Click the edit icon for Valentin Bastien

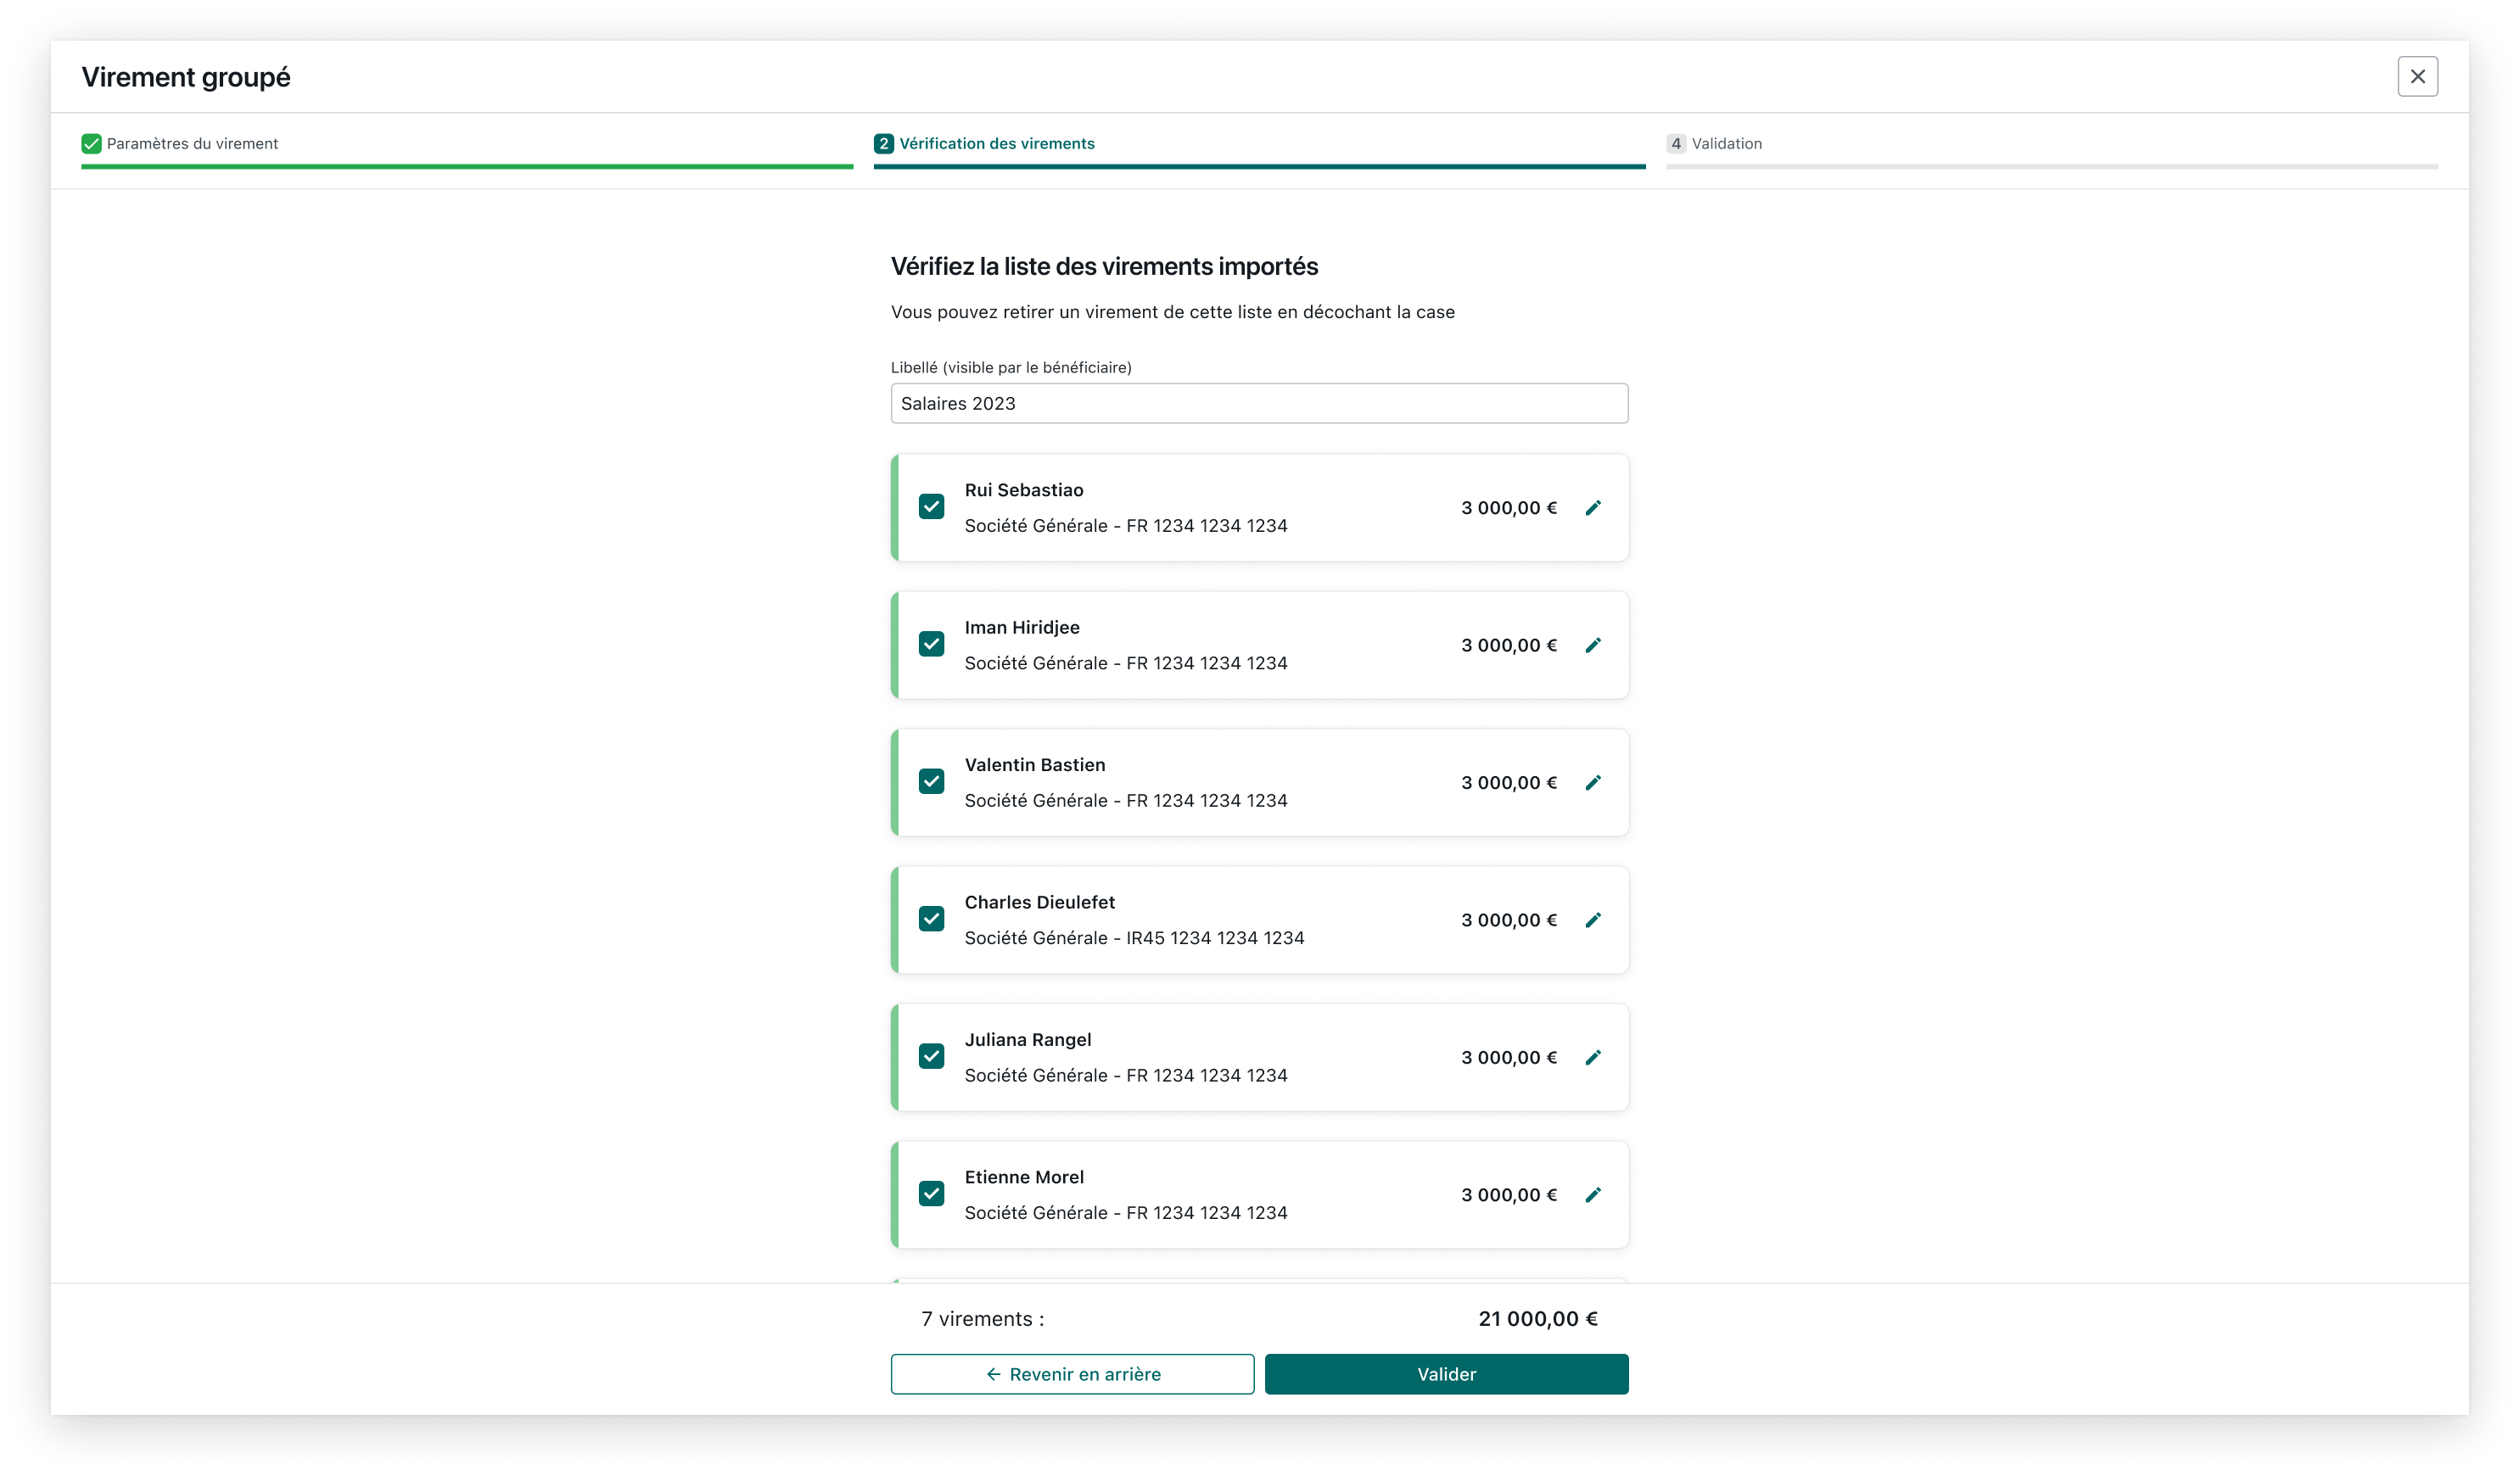coord(1592,780)
